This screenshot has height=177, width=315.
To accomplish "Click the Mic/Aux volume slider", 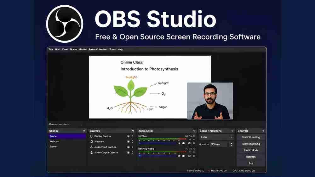I will pos(162,143).
